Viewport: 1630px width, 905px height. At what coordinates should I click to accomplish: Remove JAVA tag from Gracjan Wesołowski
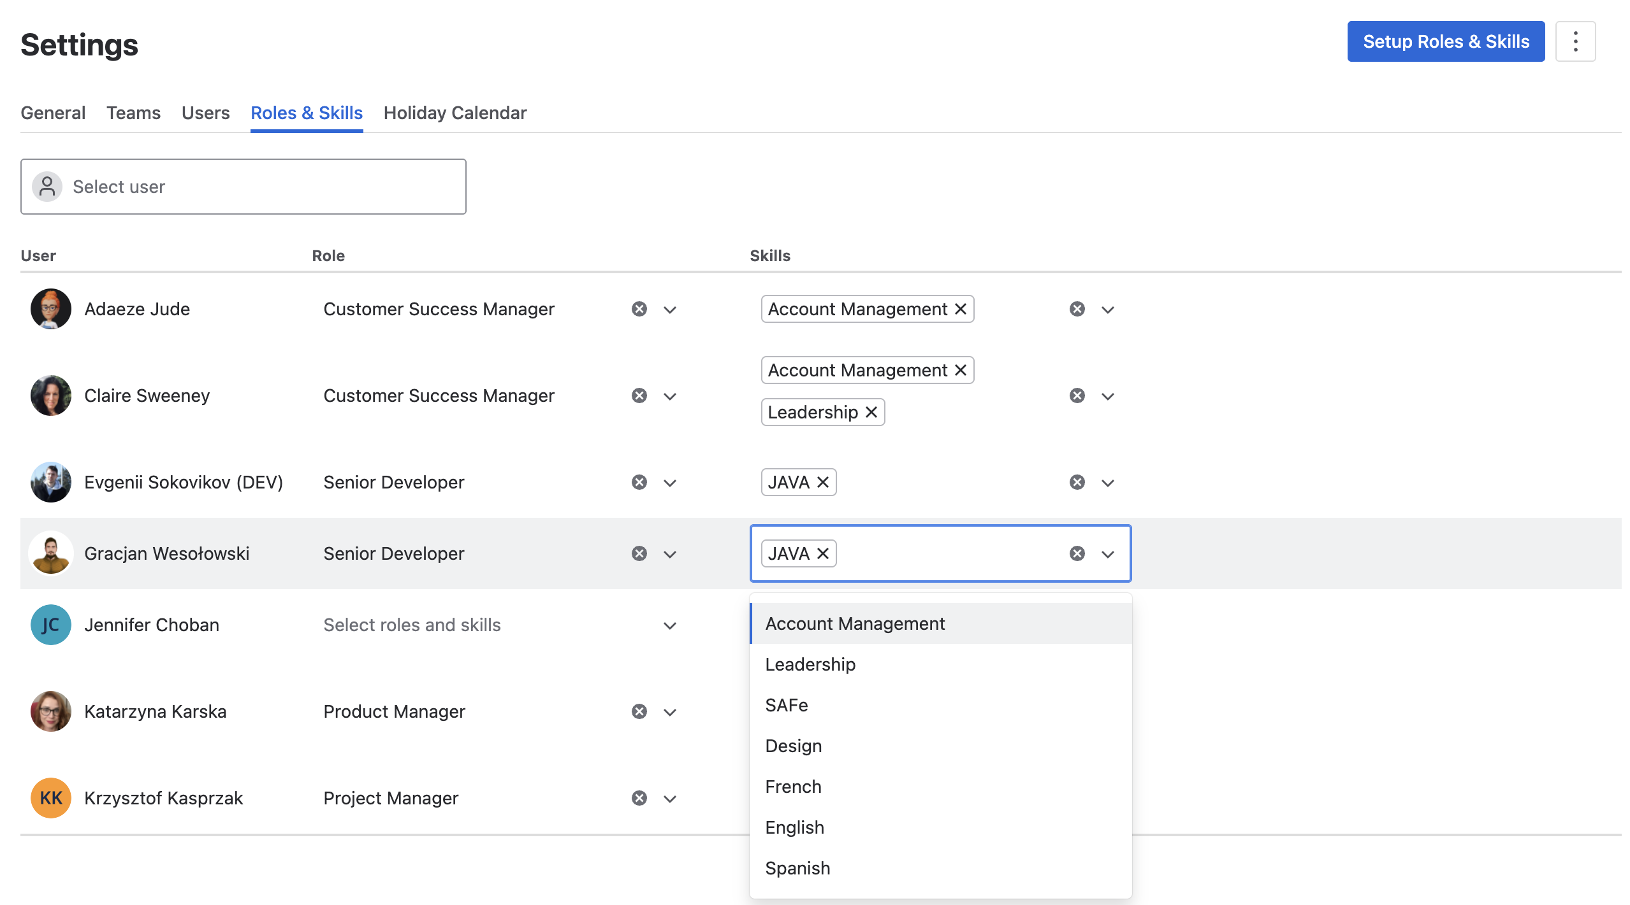click(822, 553)
